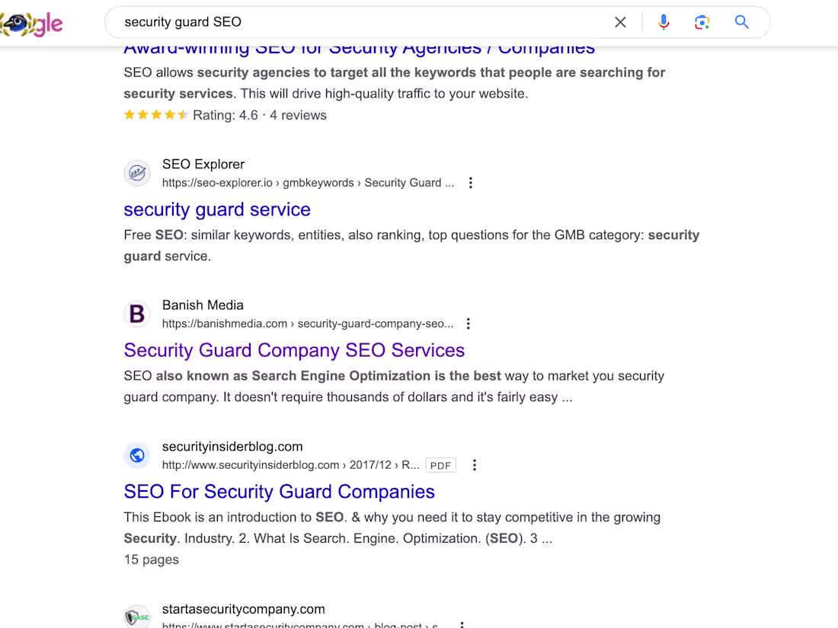Open the three-dot menu on SEO Explorer result
The height and width of the screenshot is (628, 838).
(x=470, y=183)
